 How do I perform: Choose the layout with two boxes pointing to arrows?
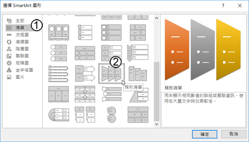85,74
